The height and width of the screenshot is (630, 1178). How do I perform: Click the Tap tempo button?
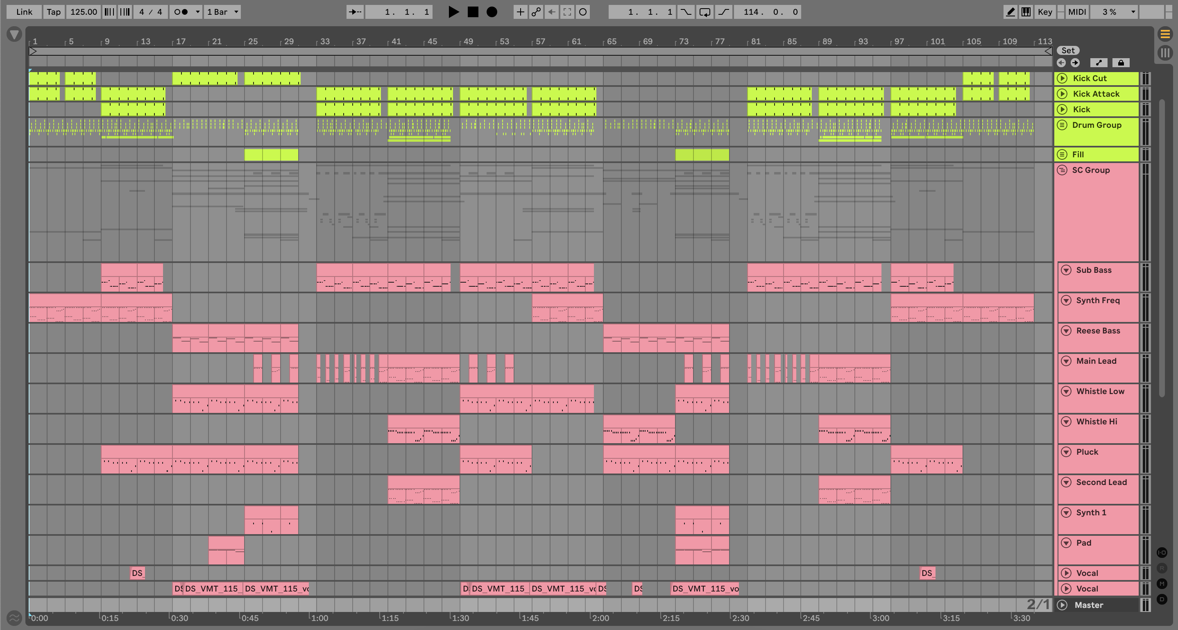pos(54,12)
